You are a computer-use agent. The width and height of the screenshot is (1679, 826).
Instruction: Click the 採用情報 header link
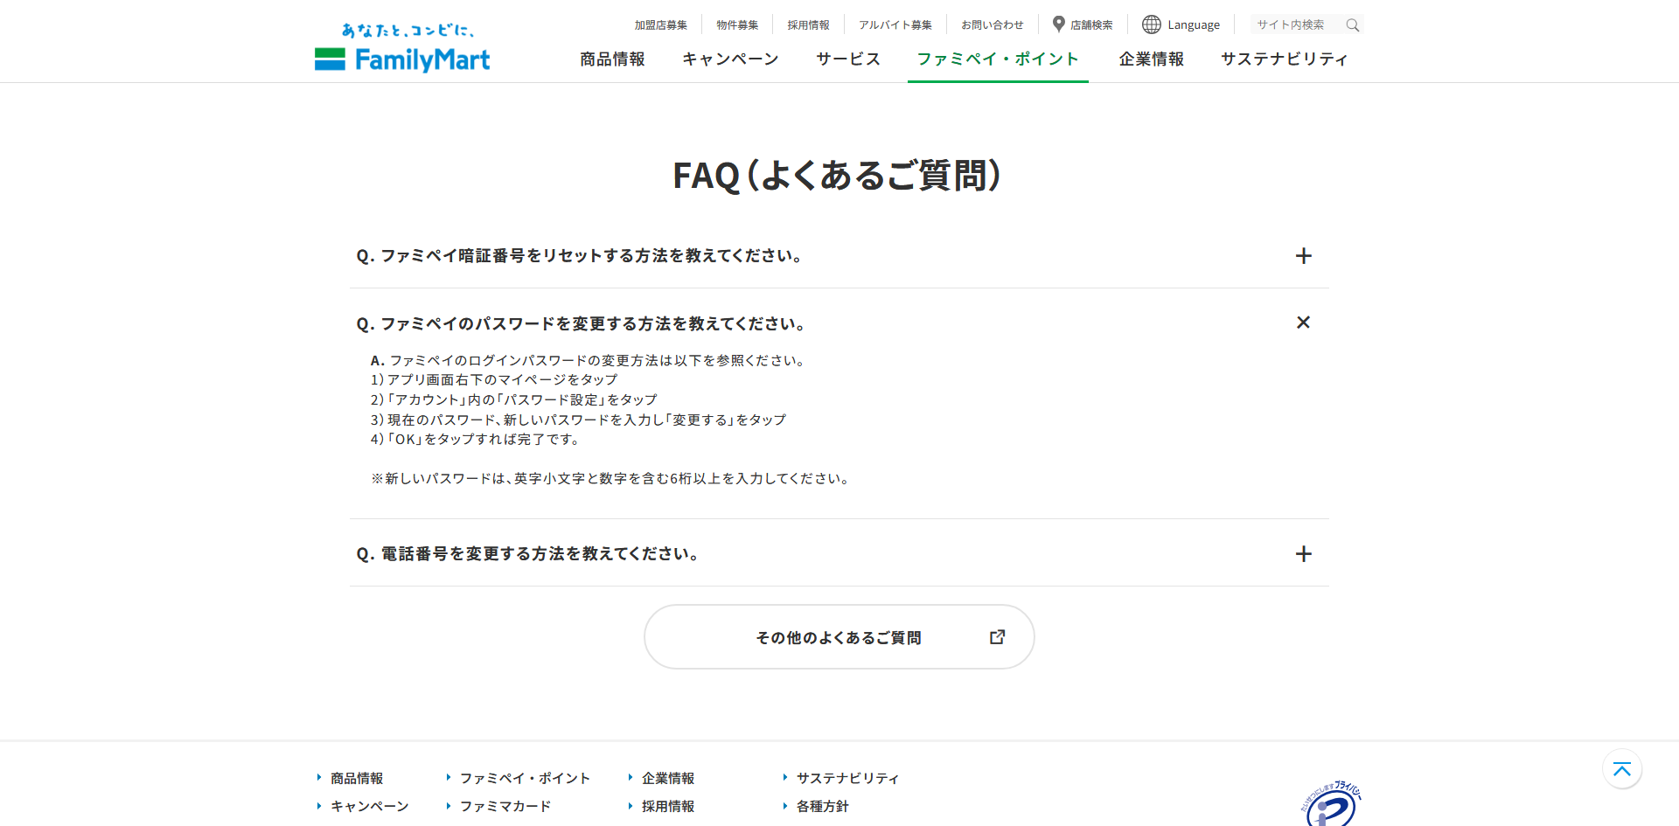(x=808, y=25)
